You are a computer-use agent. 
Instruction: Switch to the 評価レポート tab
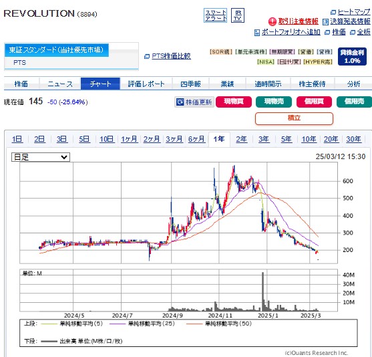[x=146, y=84]
